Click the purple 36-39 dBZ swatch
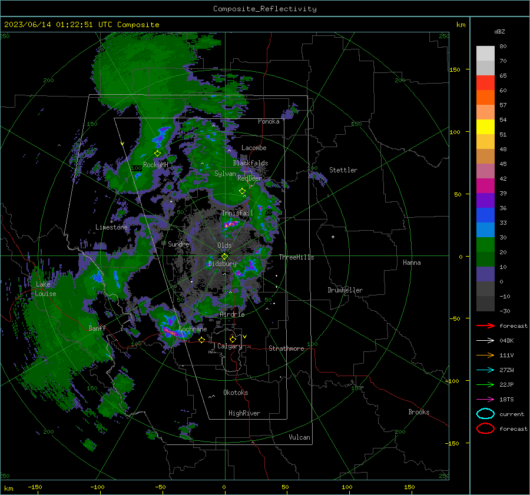Viewport: 530px width, 495px height. click(x=485, y=200)
